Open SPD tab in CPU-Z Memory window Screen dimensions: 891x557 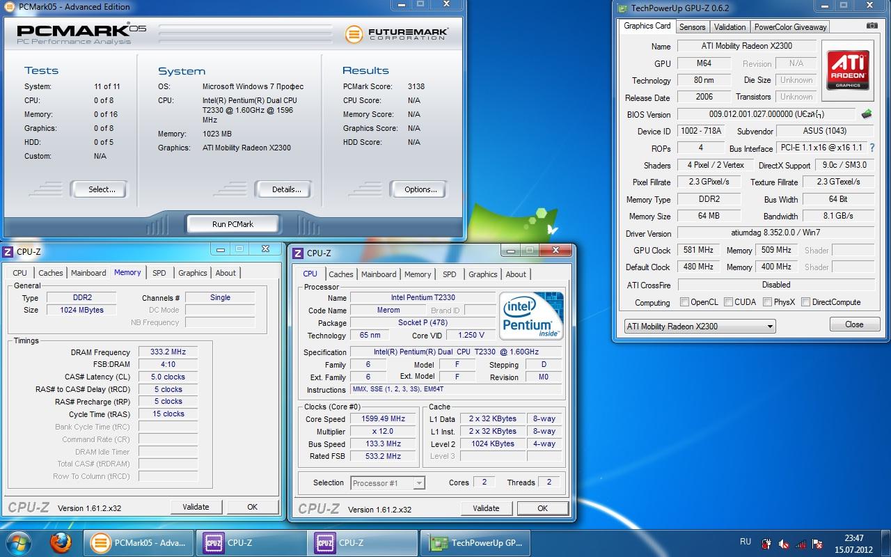click(x=159, y=273)
